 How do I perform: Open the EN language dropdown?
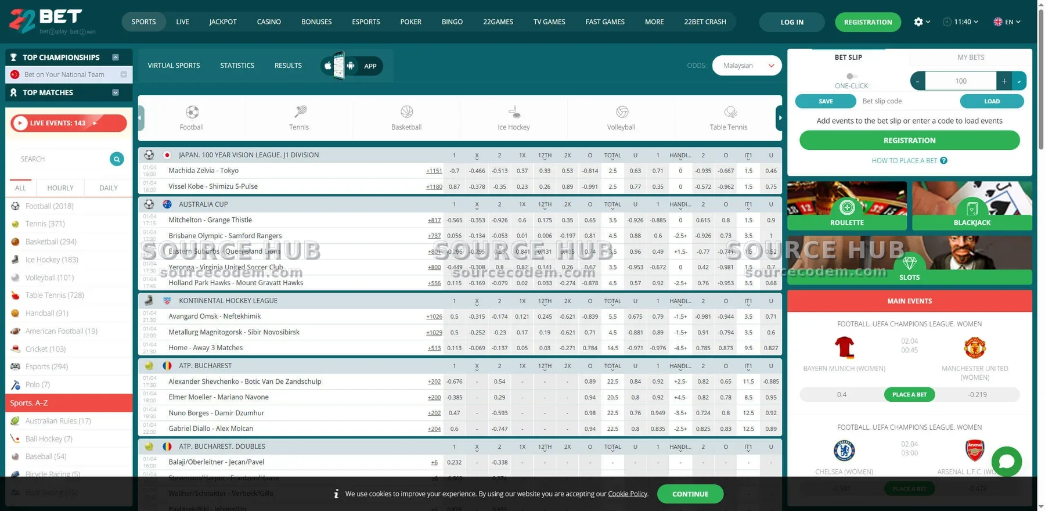point(1007,22)
